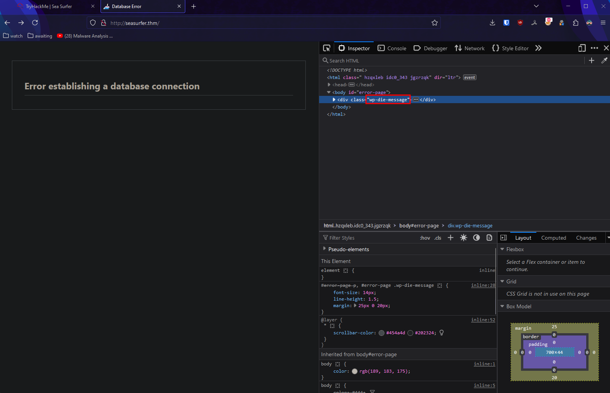Create new node with plus icon

point(592,61)
